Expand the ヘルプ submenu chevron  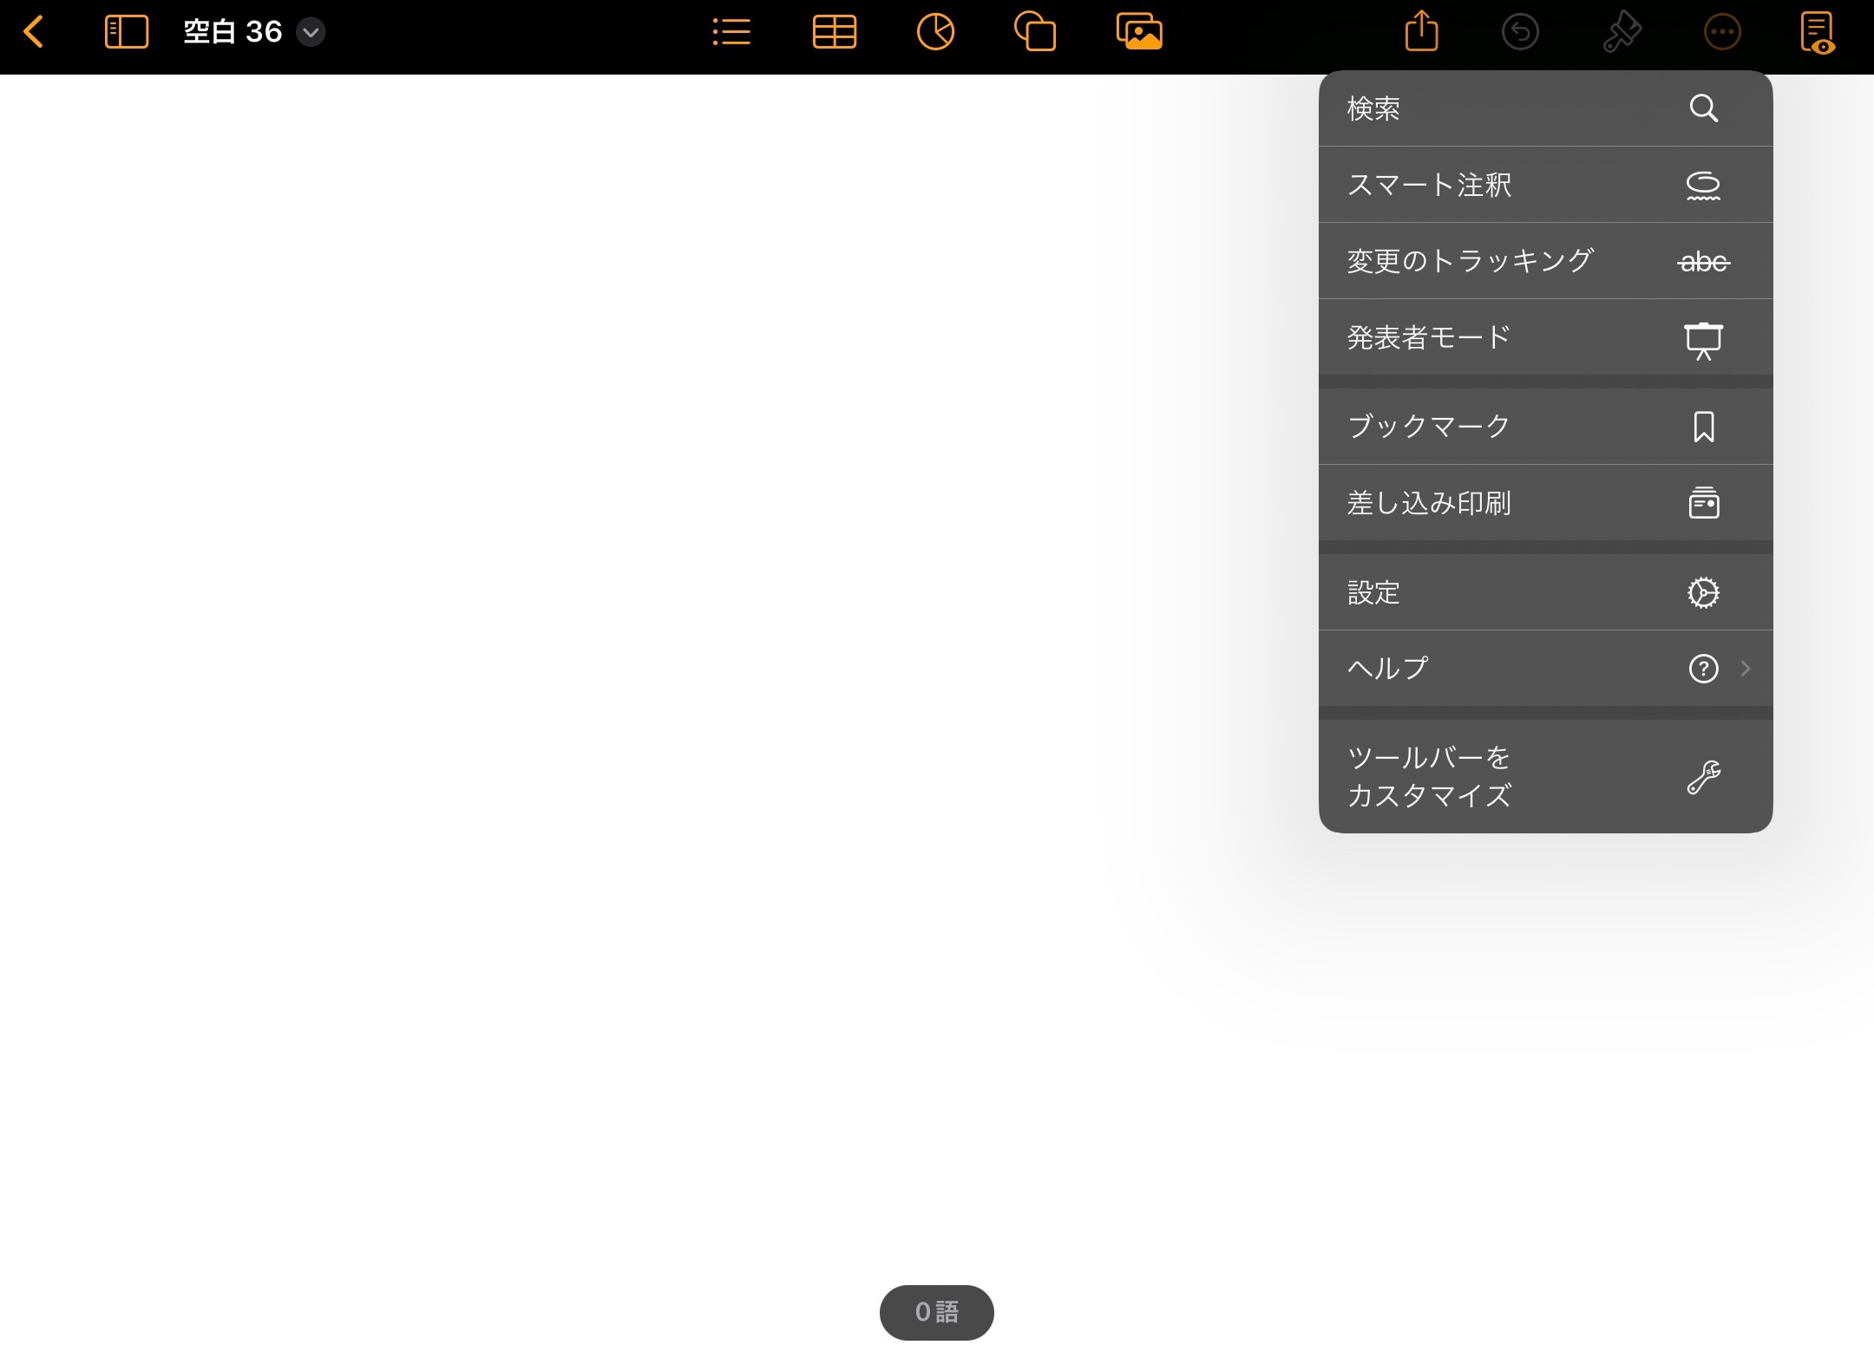click(1745, 669)
